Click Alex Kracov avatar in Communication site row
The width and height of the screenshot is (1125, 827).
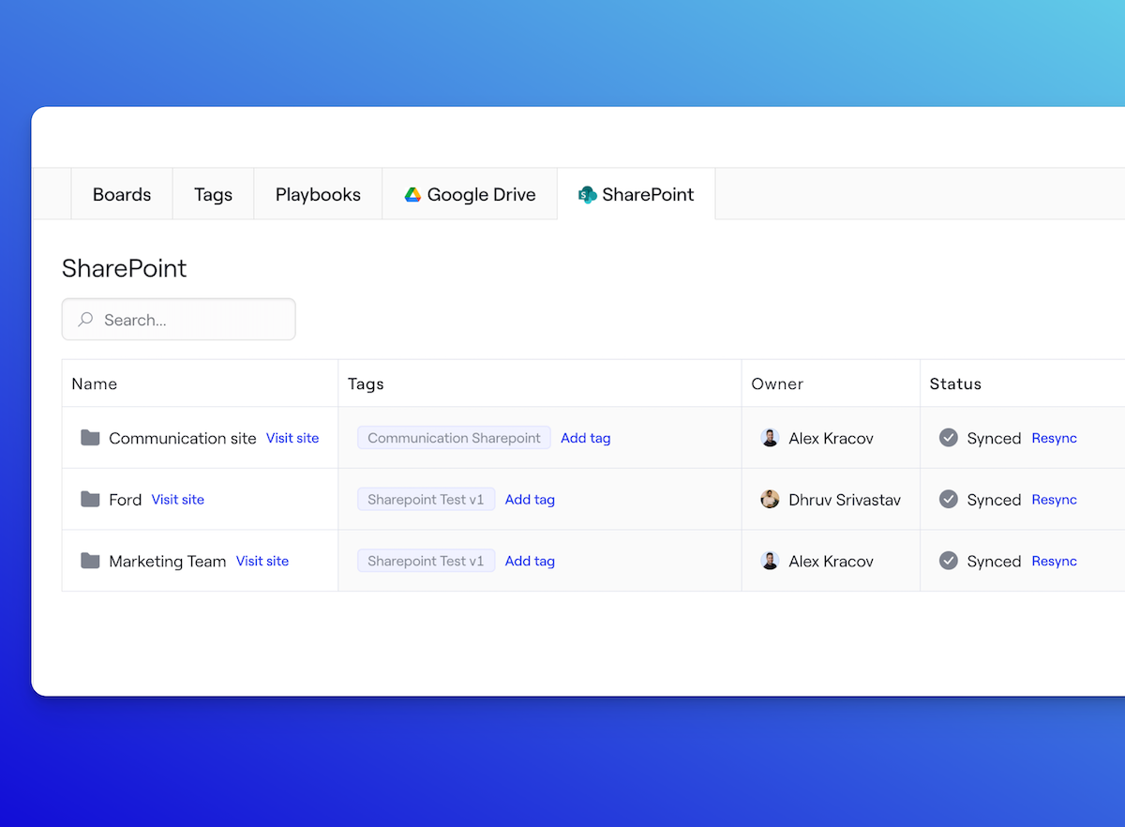coord(770,438)
